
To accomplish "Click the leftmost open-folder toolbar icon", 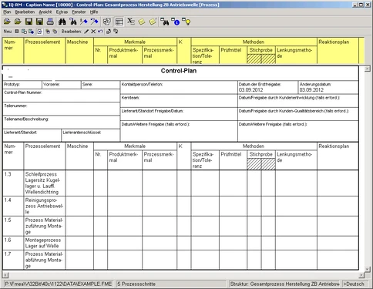I will click(x=7, y=22).
